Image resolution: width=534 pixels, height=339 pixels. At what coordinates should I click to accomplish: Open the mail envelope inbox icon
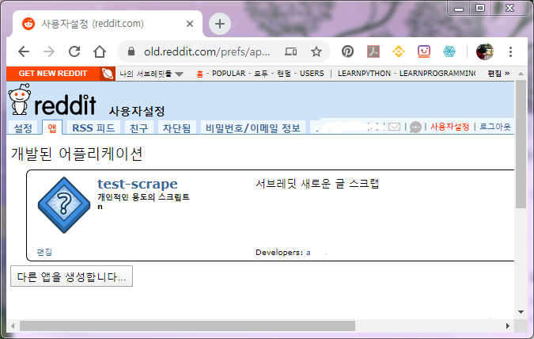pos(395,127)
